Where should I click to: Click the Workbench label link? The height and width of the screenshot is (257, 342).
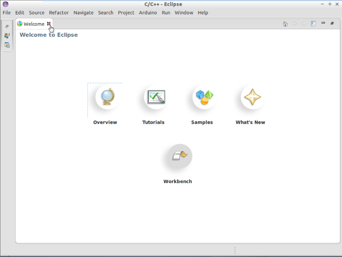tap(178, 182)
